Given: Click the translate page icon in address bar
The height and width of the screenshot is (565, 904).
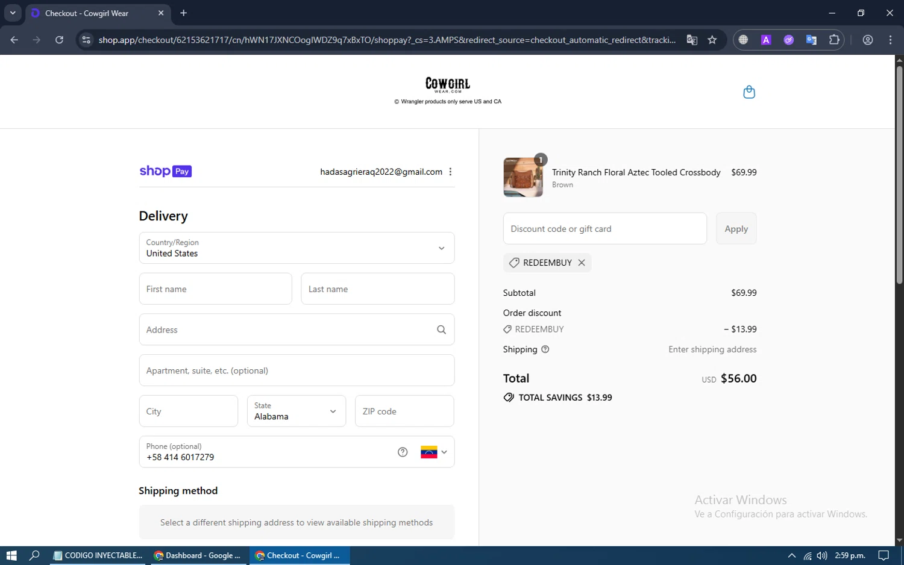Looking at the screenshot, I should (692, 40).
